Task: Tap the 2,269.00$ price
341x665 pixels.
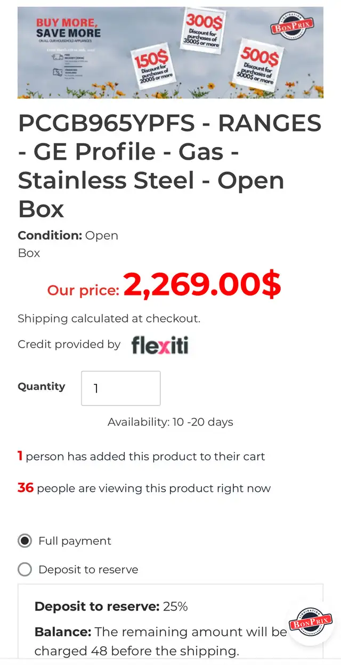Action: 202,285
